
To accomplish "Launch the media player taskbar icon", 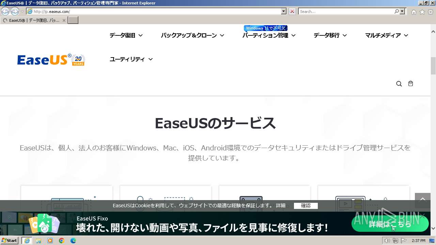I will pyautogui.click(x=50, y=241).
